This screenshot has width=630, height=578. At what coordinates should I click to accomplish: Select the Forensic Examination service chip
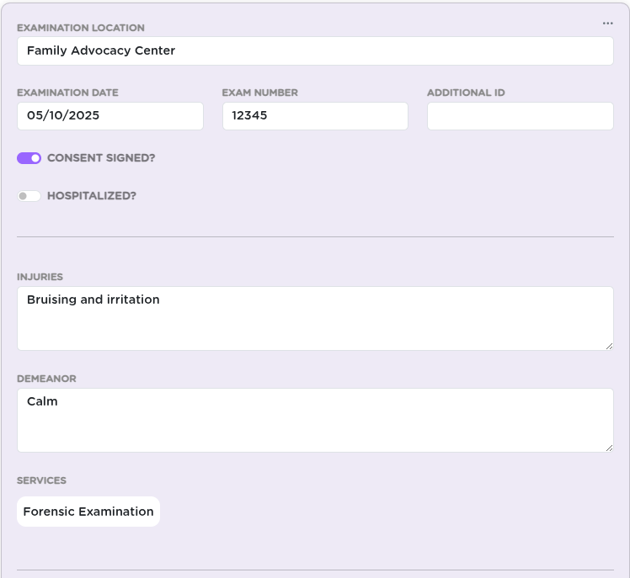pyautogui.click(x=88, y=512)
